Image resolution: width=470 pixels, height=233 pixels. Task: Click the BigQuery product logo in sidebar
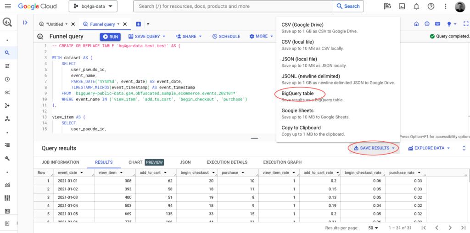click(7, 22)
